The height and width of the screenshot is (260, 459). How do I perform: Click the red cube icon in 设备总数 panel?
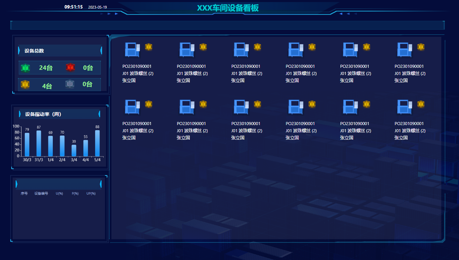coord(70,67)
